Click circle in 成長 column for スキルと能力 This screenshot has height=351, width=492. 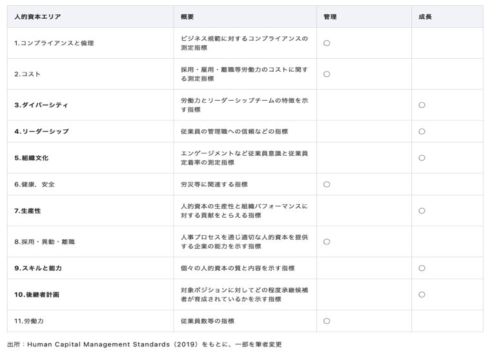pos(422,268)
